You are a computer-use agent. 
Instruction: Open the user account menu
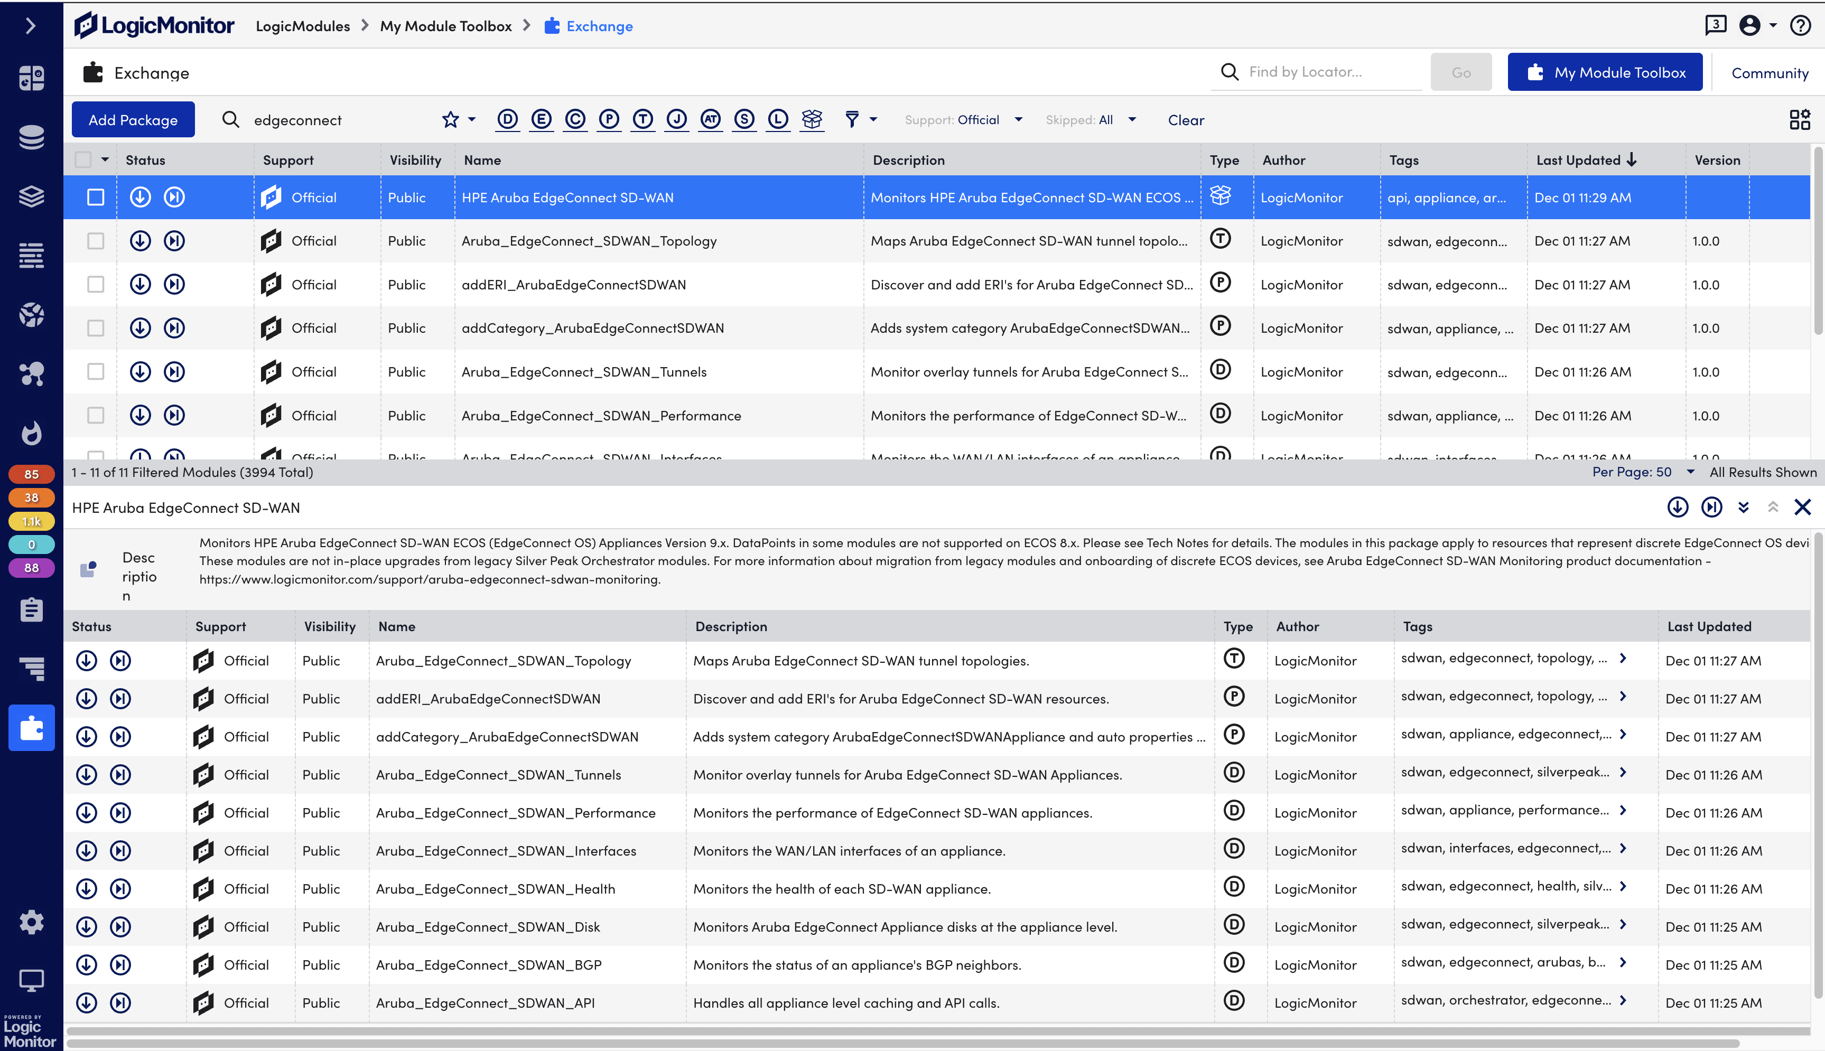(1757, 25)
